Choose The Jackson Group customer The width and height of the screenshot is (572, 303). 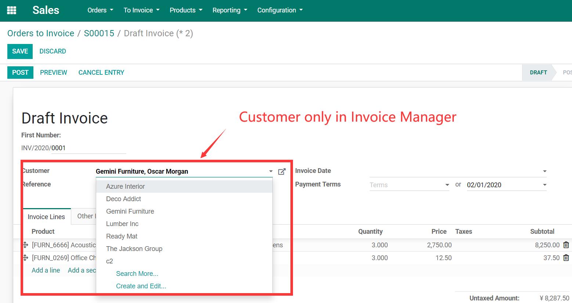(x=134, y=249)
